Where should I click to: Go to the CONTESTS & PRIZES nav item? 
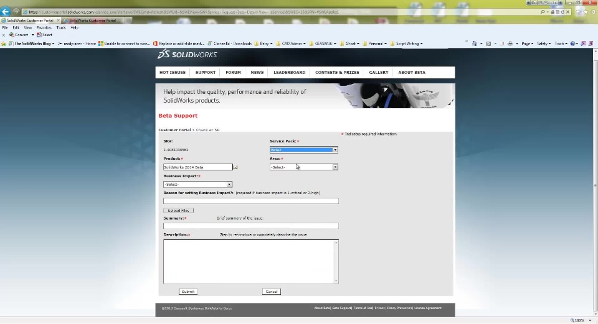point(337,72)
